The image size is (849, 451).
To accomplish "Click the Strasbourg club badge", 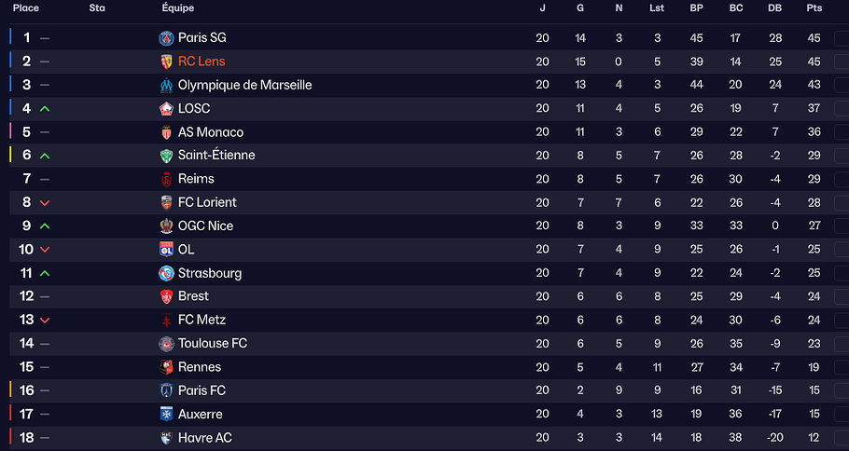I will coord(167,273).
